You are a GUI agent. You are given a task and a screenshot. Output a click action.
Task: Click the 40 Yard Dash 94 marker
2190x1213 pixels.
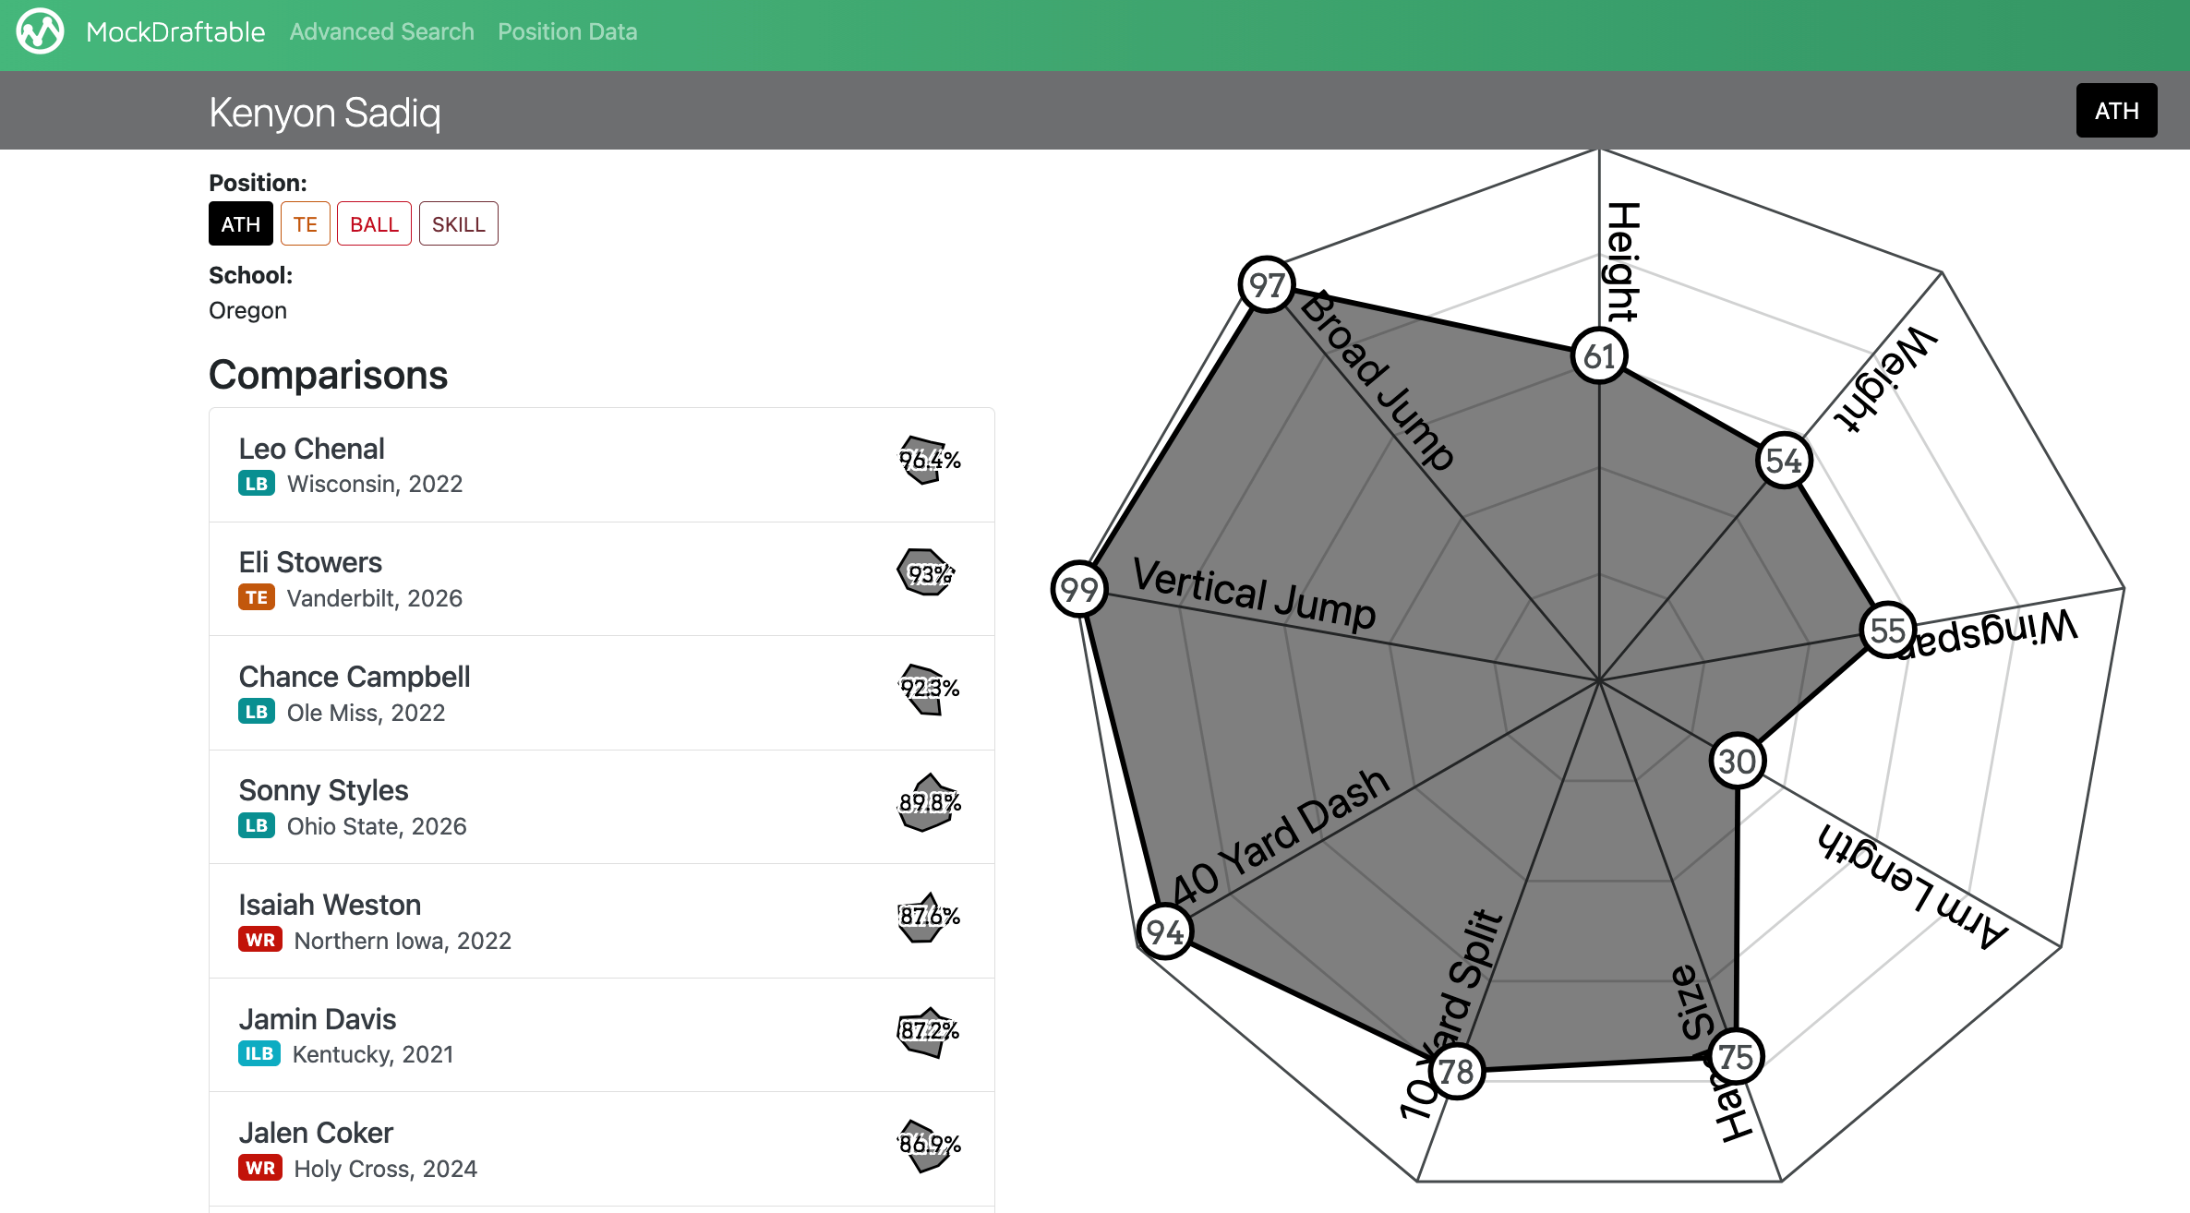point(1164,931)
